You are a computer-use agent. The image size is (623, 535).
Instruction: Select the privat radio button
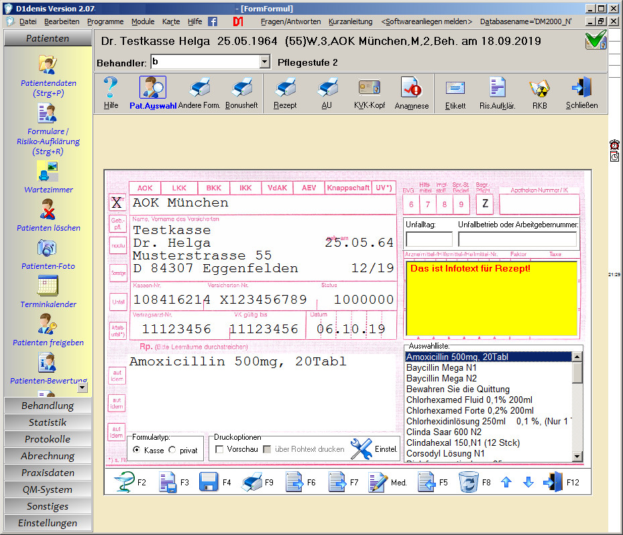click(172, 450)
